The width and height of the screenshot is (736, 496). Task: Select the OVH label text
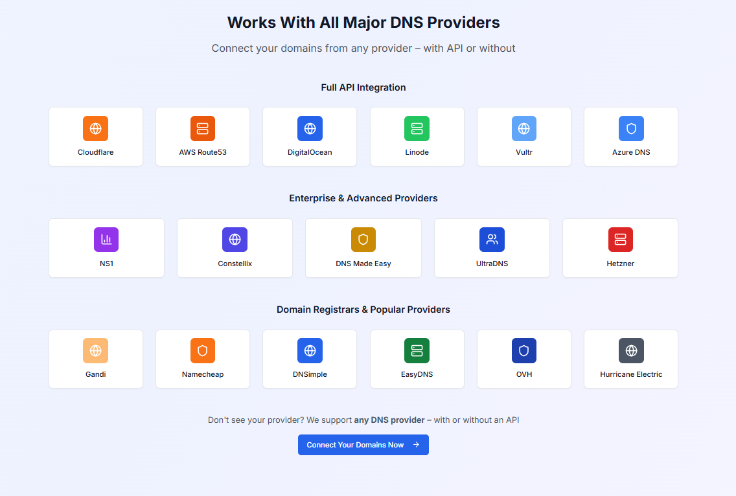pyautogui.click(x=524, y=374)
